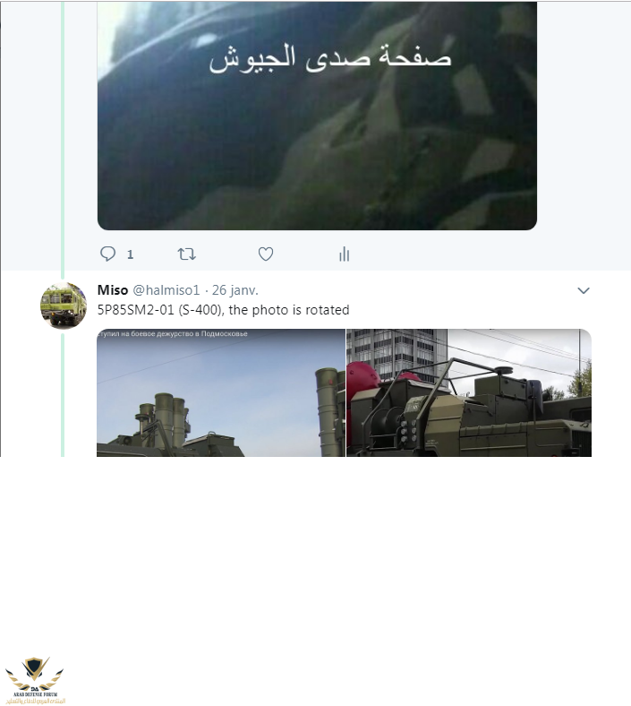The width and height of the screenshot is (631, 706).
Task: Open the 26 janv. timestamp link
Action: coord(234,290)
